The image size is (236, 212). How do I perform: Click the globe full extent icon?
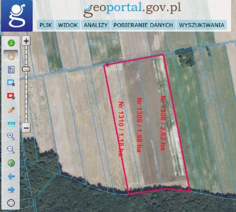(11, 163)
